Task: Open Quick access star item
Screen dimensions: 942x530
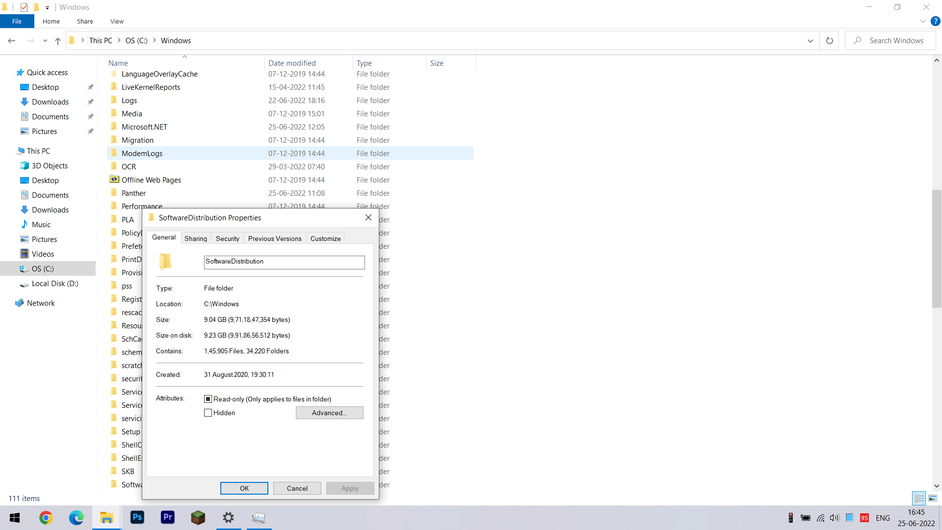Action: tap(42, 73)
